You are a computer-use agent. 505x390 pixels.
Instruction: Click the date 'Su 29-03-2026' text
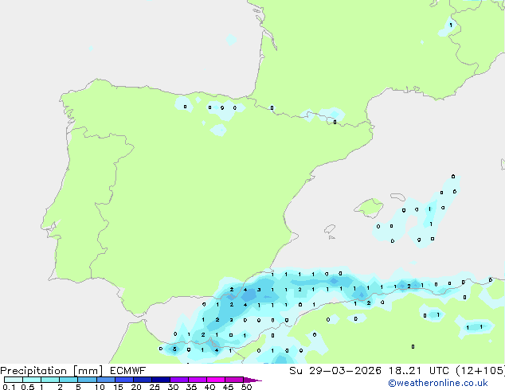coord(335,371)
